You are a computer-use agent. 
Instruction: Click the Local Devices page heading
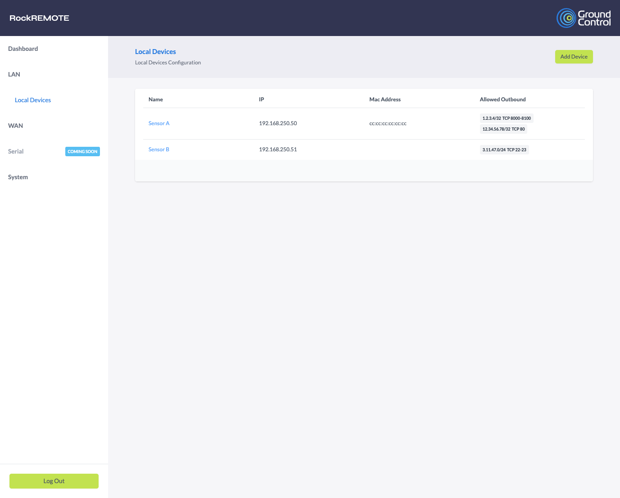(x=155, y=52)
